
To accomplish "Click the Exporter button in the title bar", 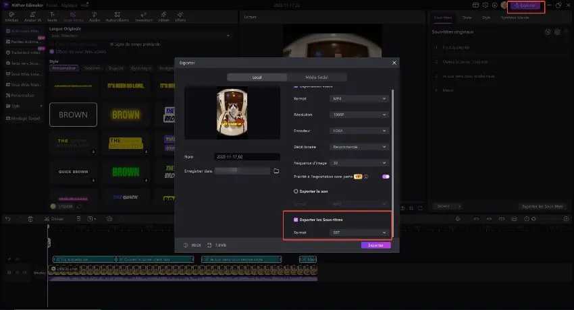I will pyautogui.click(x=525, y=5).
